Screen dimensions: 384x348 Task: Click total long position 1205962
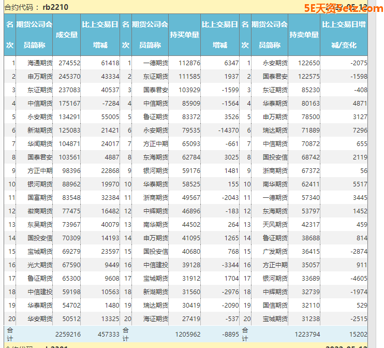coord(187,335)
